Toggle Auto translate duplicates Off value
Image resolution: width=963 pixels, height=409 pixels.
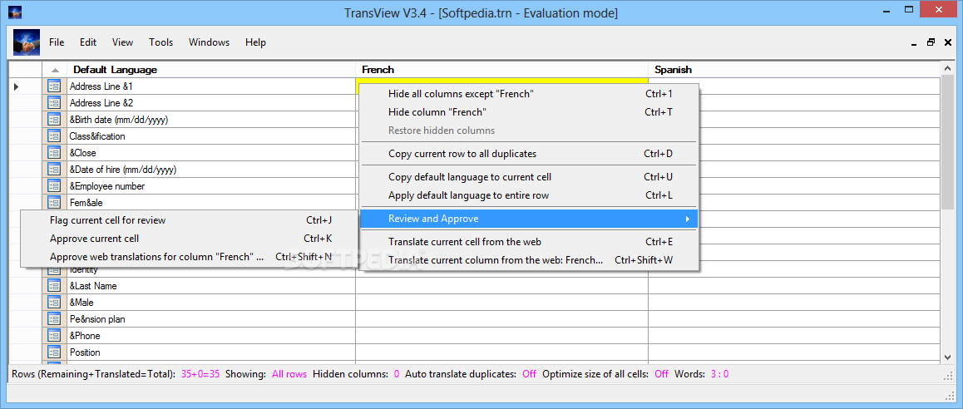point(529,373)
